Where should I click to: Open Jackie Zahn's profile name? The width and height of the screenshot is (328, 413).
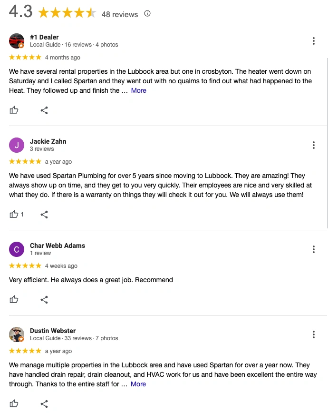48,141
